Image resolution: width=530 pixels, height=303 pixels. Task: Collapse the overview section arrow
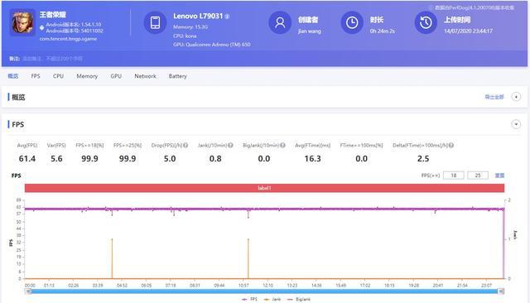pos(516,97)
